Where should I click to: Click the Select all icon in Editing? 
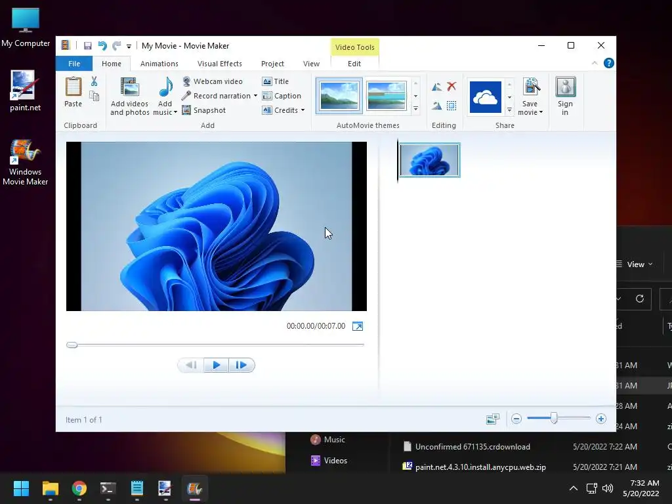[x=451, y=106]
